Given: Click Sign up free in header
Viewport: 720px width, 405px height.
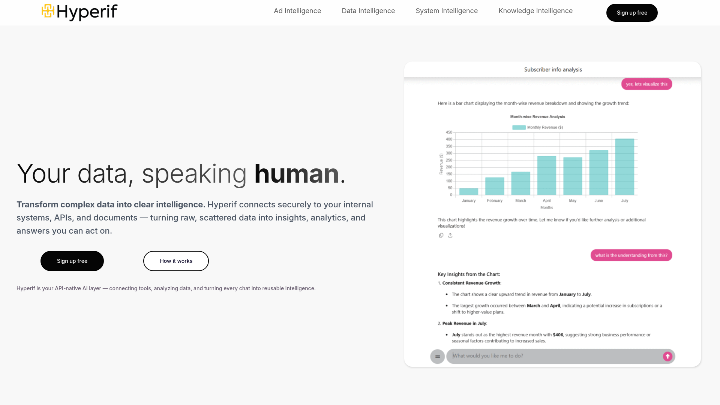Looking at the screenshot, I should (x=632, y=13).
